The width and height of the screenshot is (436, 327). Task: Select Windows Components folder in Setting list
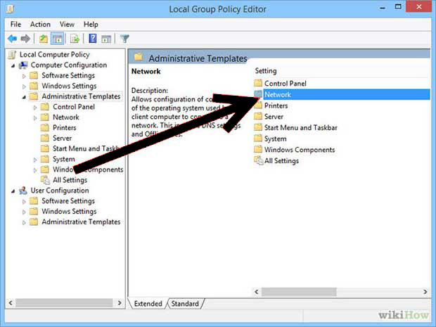299,150
